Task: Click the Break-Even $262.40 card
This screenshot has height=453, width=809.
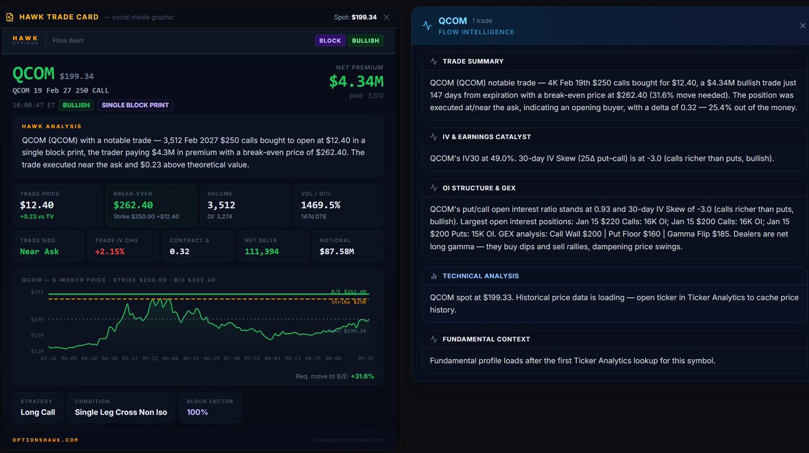Action: click(x=150, y=205)
